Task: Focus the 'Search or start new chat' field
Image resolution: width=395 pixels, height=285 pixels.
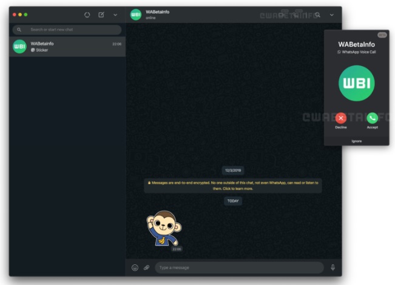Action: click(67, 30)
